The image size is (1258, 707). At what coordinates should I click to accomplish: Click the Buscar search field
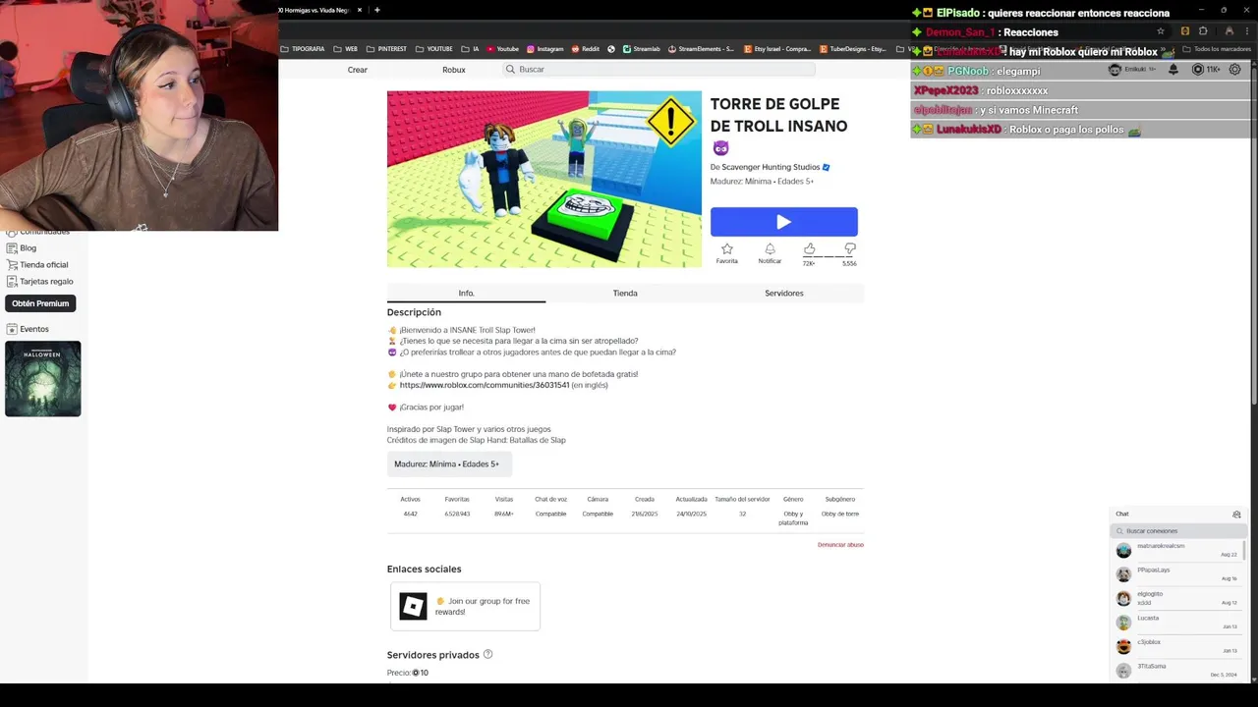pyautogui.click(x=658, y=70)
